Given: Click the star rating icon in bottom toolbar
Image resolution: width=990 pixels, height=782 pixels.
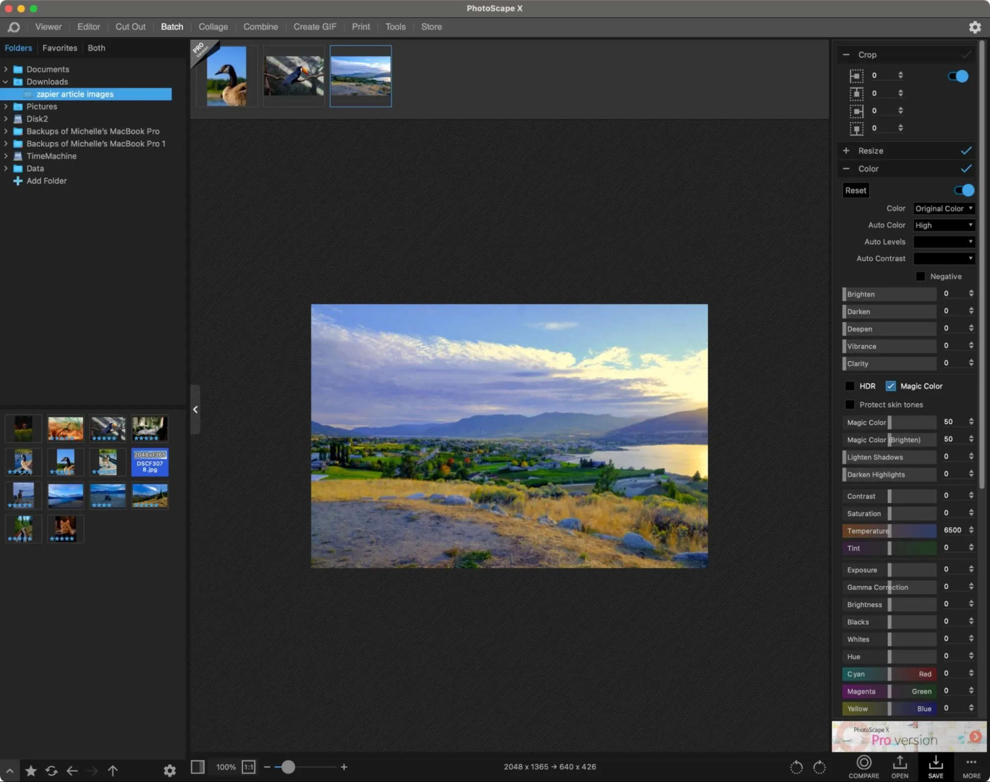Looking at the screenshot, I should pyautogui.click(x=31, y=771).
